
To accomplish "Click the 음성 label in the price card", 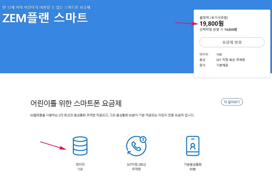I will click(x=203, y=60).
